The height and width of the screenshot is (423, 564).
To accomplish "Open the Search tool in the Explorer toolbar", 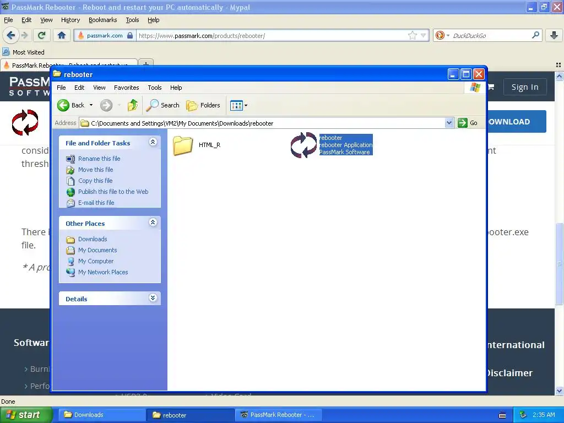I will (163, 105).
